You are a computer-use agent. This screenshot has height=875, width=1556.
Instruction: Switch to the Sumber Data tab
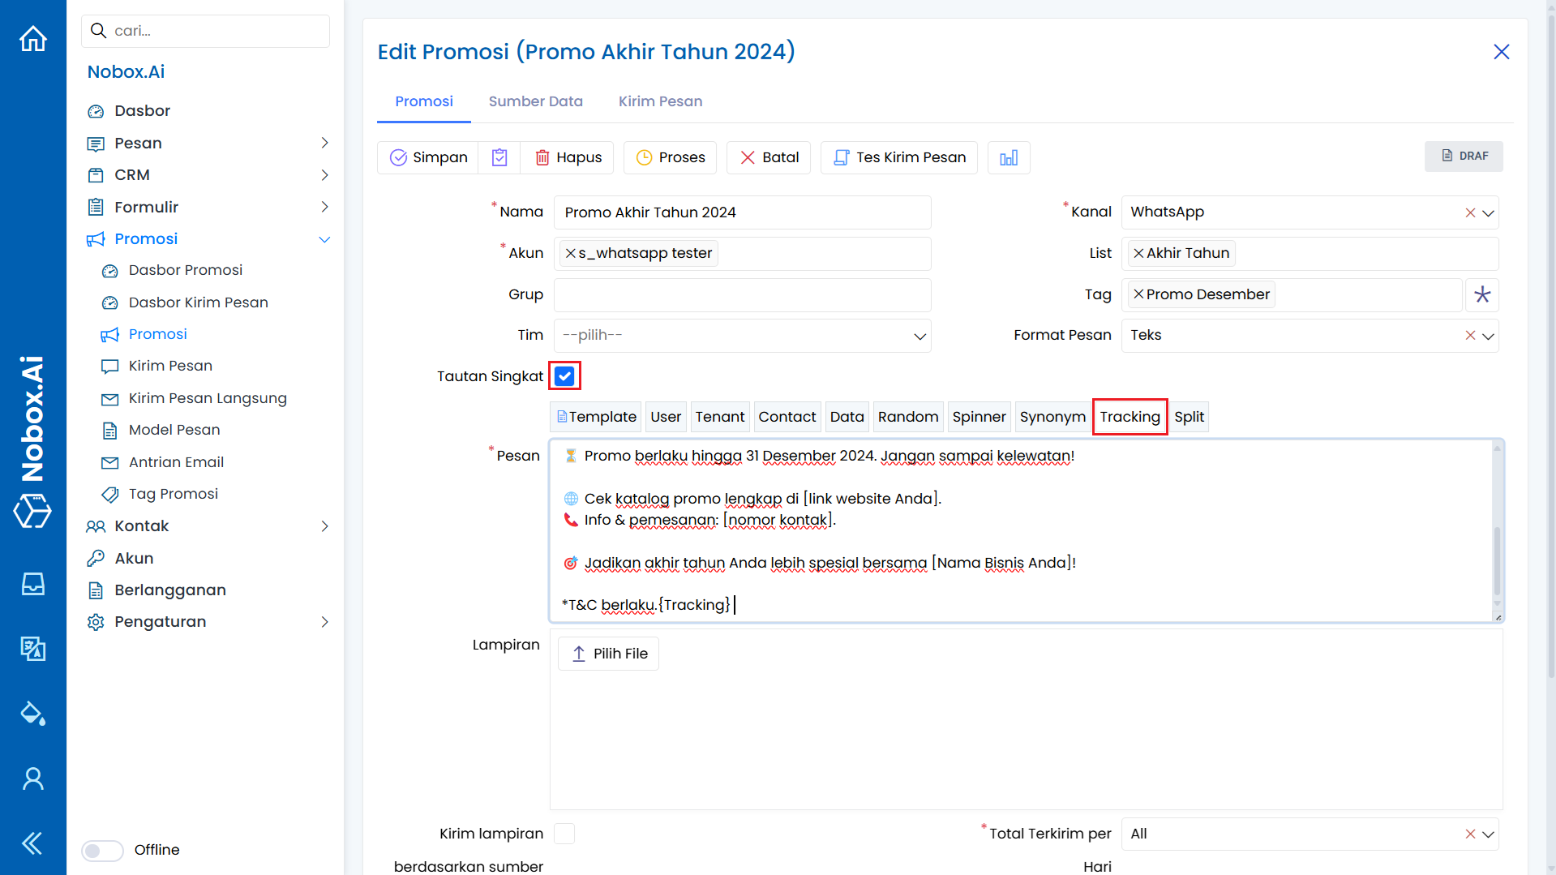click(535, 101)
